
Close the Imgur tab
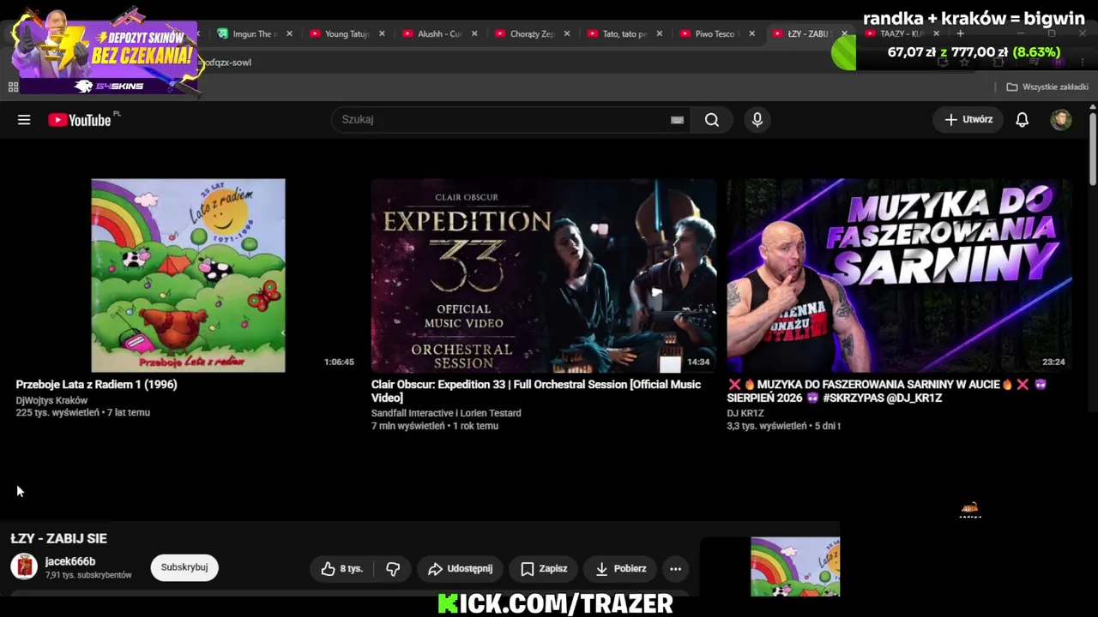(289, 34)
